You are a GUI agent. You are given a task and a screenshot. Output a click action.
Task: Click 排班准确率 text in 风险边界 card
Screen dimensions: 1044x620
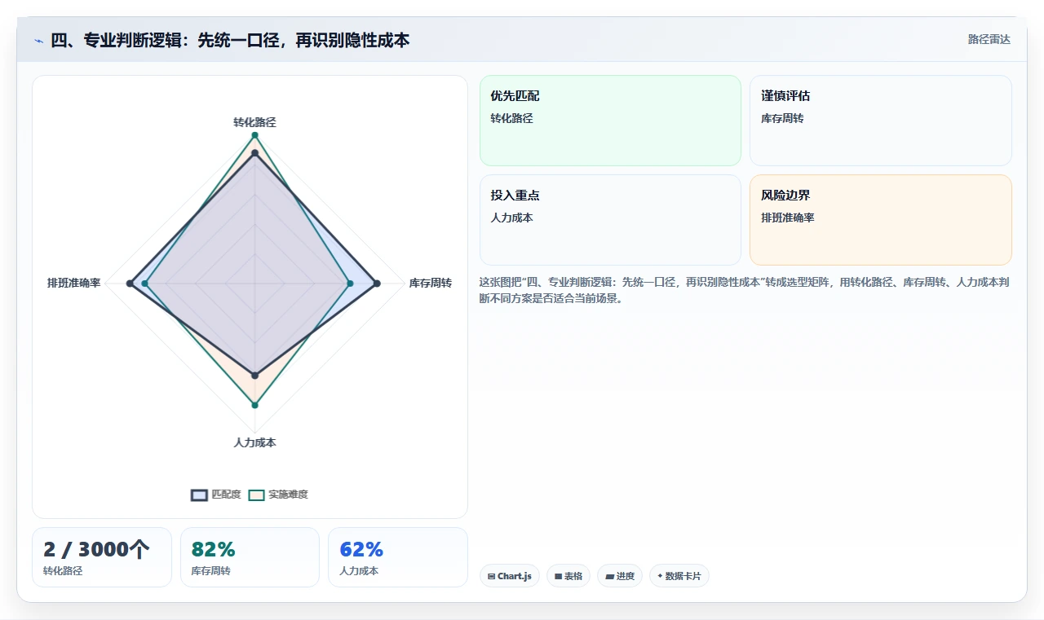pos(788,218)
